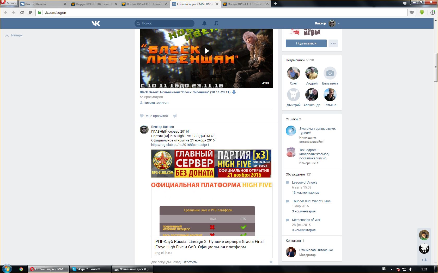The image size is (438, 273).
Task: Open the Обсуждения discussions header
Action: (x=299, y=174)
